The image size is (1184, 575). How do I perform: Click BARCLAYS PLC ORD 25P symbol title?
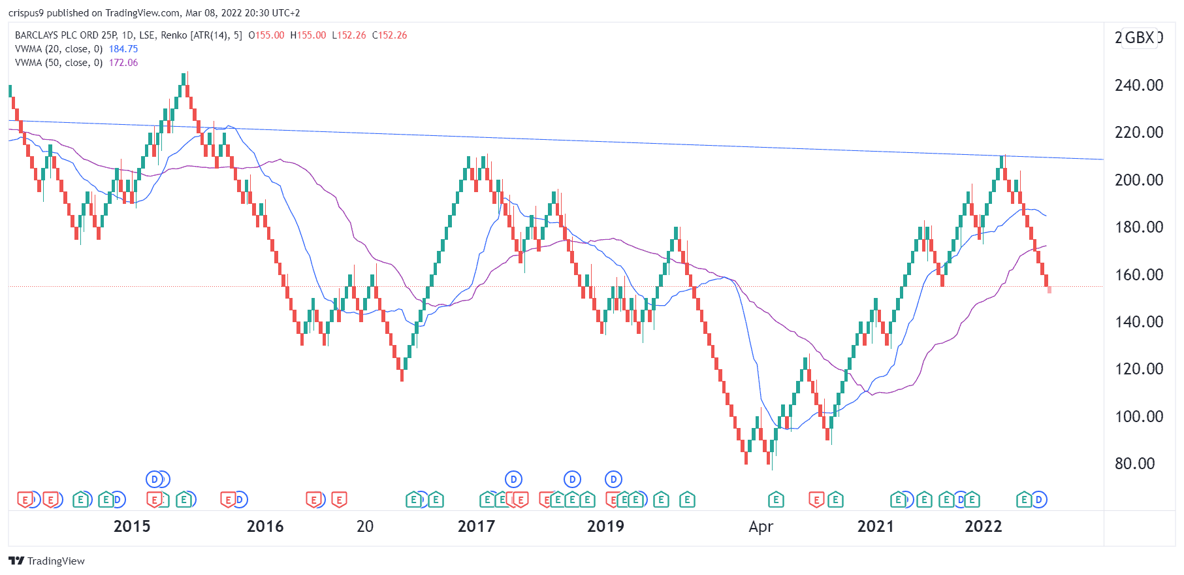click(x=66, y=35)
